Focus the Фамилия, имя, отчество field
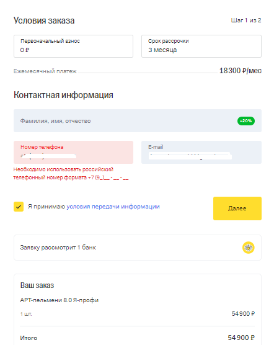The width and height of the screenshot is (274, 345). tap(138, 120)
